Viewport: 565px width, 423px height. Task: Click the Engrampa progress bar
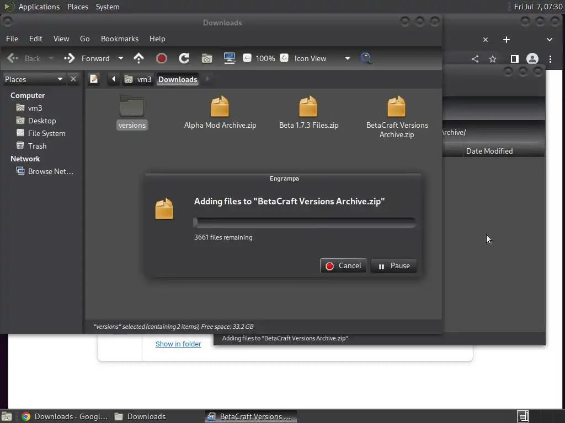[305, 223]
